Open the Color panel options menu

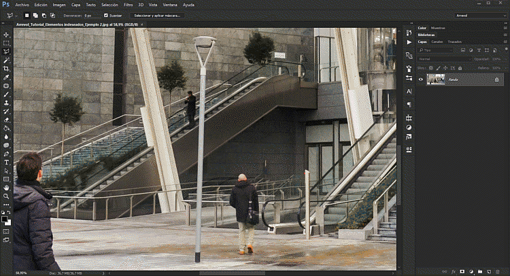(505, 28)
